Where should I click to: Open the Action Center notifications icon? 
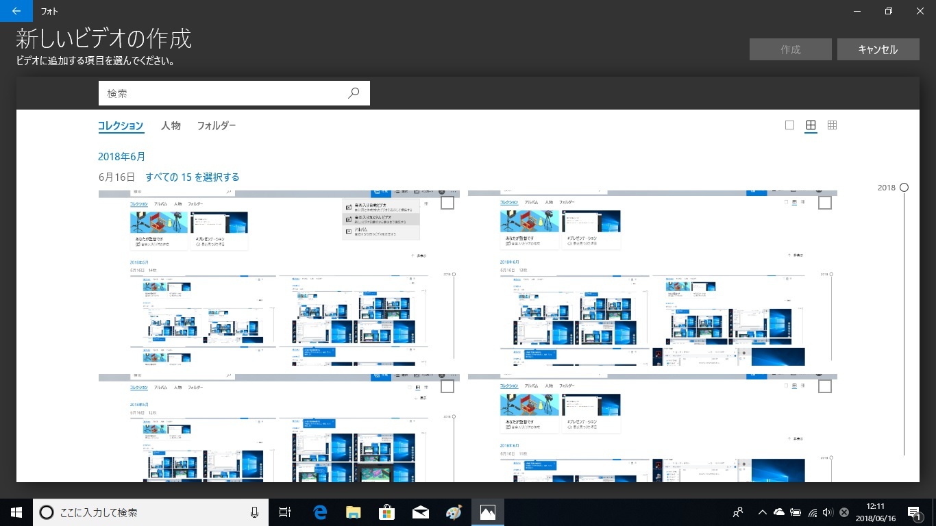[x=914, y=512]
